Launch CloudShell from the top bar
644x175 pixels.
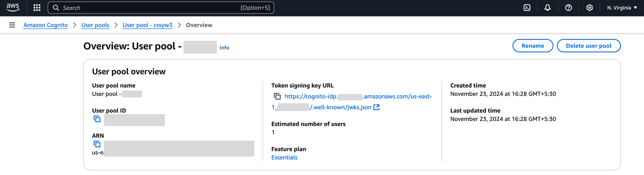[x=527, y=8]
